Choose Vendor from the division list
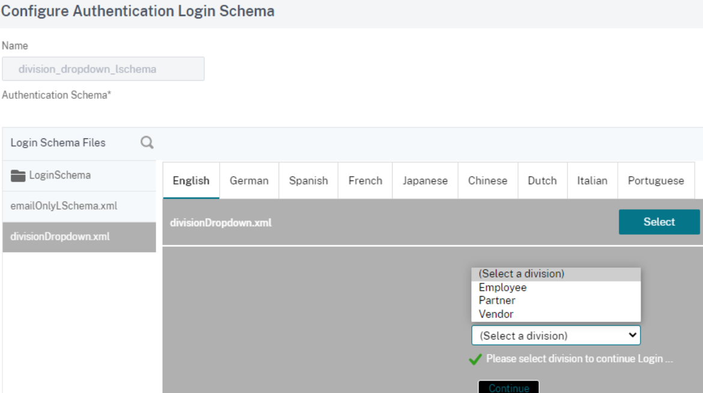 tap(556, 314)
